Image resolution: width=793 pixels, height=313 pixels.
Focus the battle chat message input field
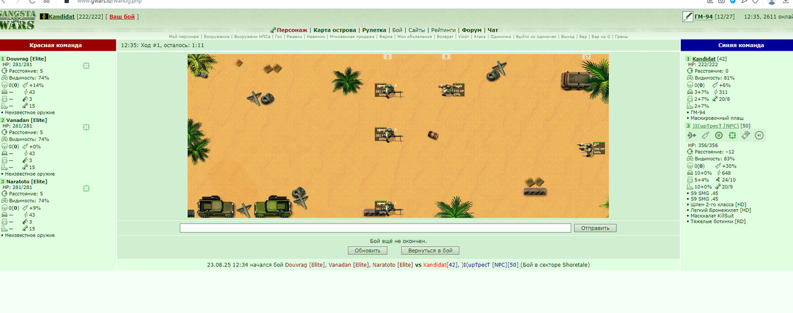coord(375,228)
